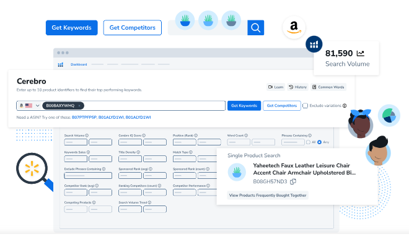Enable the Exclude variations checkbox

pos(305,105)
